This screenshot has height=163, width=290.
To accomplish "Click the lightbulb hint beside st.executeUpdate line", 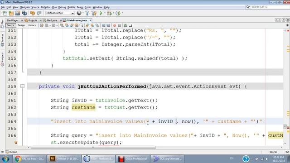I will point(16,142).
